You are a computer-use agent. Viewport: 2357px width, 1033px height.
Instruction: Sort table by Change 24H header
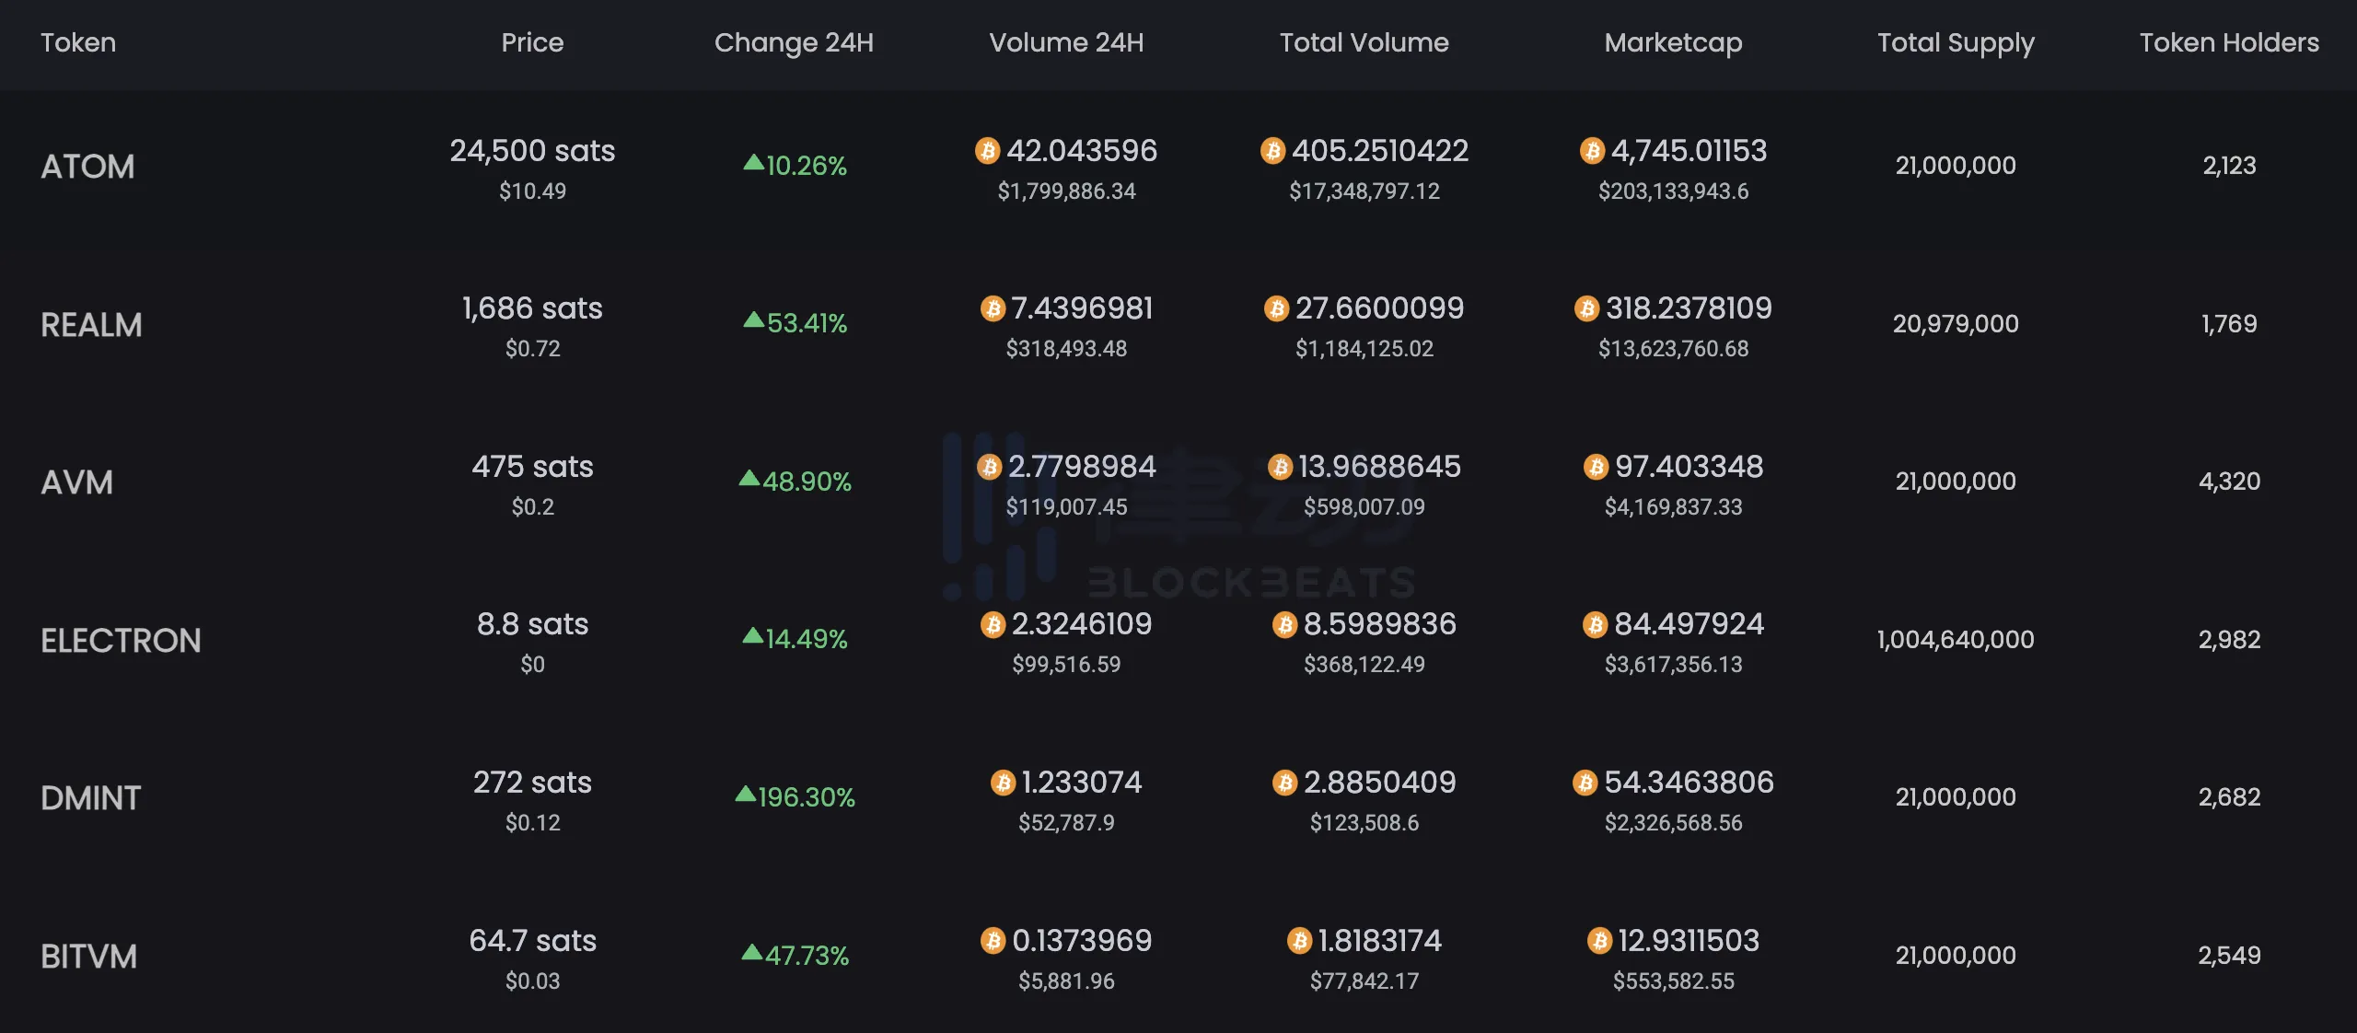pos(794,42)
